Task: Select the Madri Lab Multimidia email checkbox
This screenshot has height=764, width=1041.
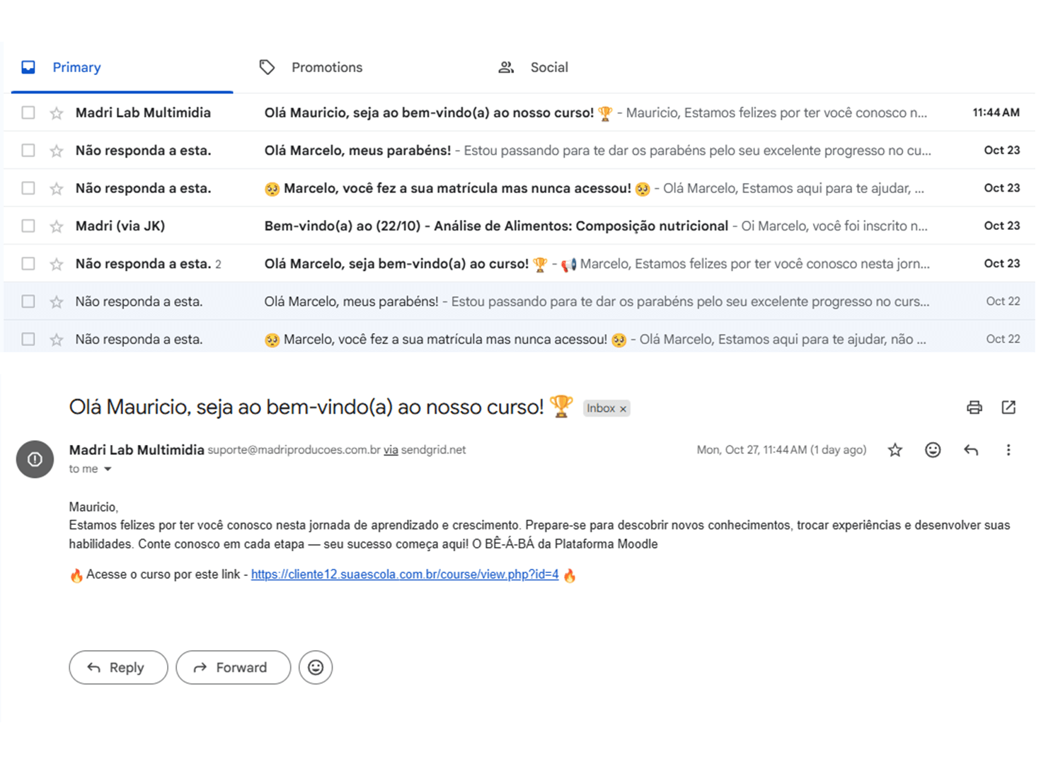Action: coord(28,112)
